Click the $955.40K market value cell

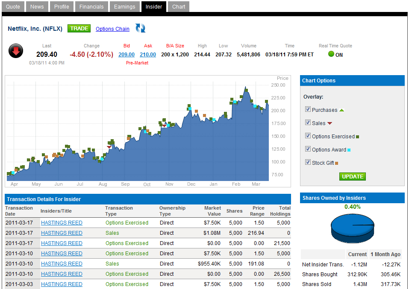pyautogui.click(x=209, y=264)
